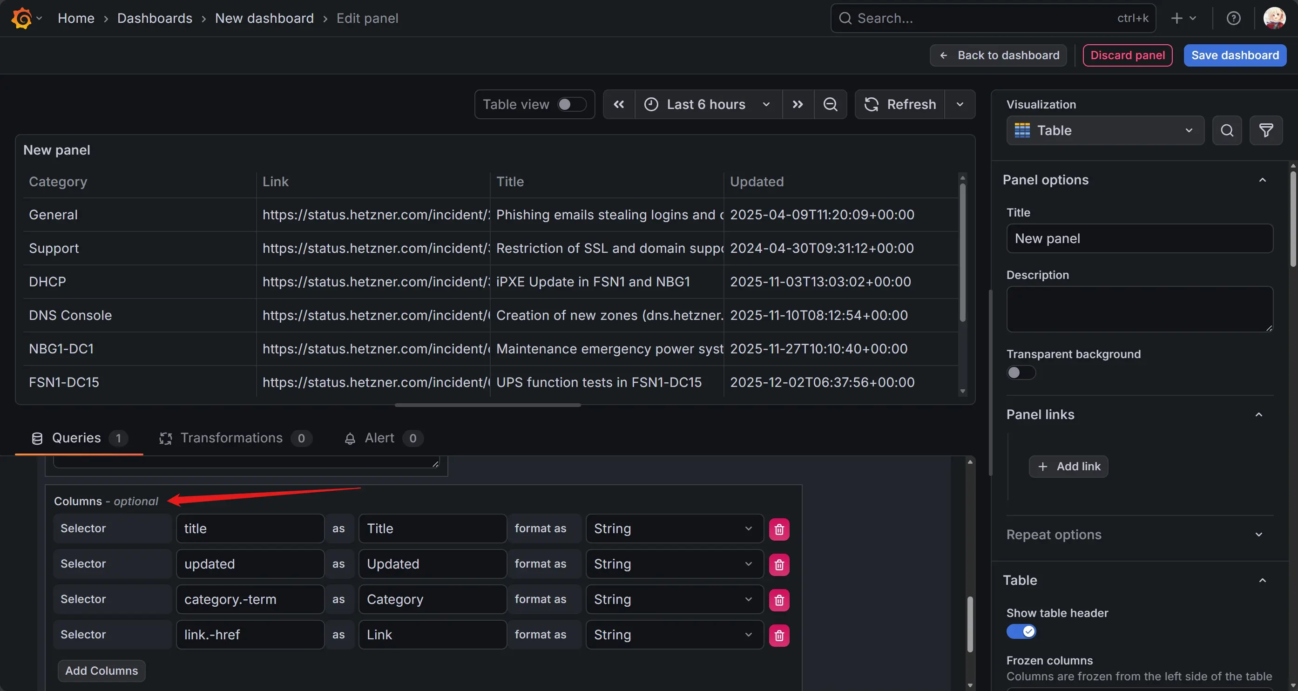Screen dimensions: 1298x691
Task: Click the Add Columns button
Action: (x=101, y=671)
